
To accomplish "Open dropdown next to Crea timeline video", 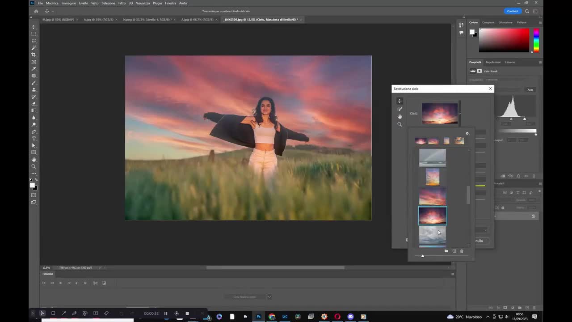I will click(269, 297).
